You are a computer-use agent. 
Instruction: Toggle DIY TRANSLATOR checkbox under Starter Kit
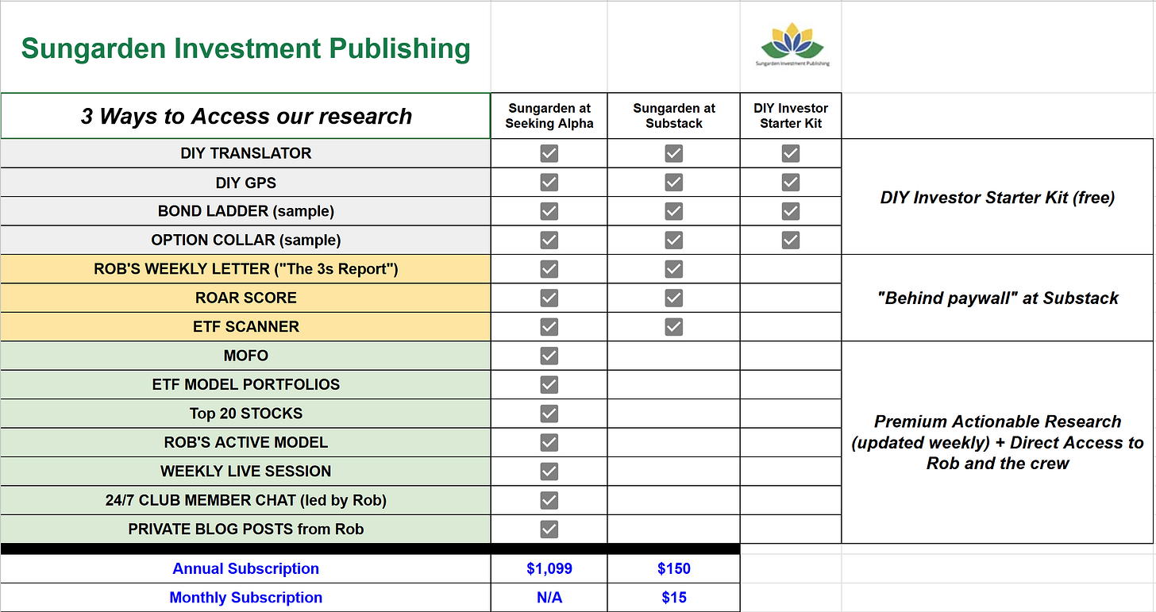[791, 153]
